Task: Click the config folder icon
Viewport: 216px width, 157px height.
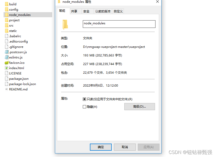Action: [x=7, y=9]
